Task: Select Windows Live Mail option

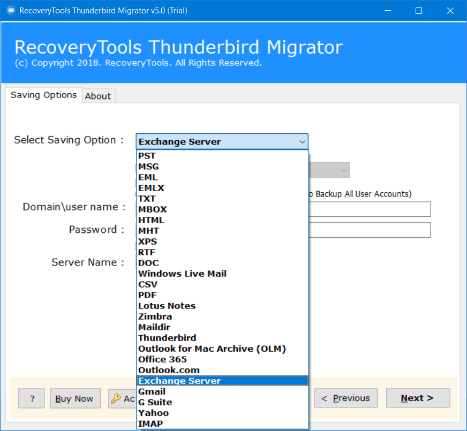Action: (222, 274)
